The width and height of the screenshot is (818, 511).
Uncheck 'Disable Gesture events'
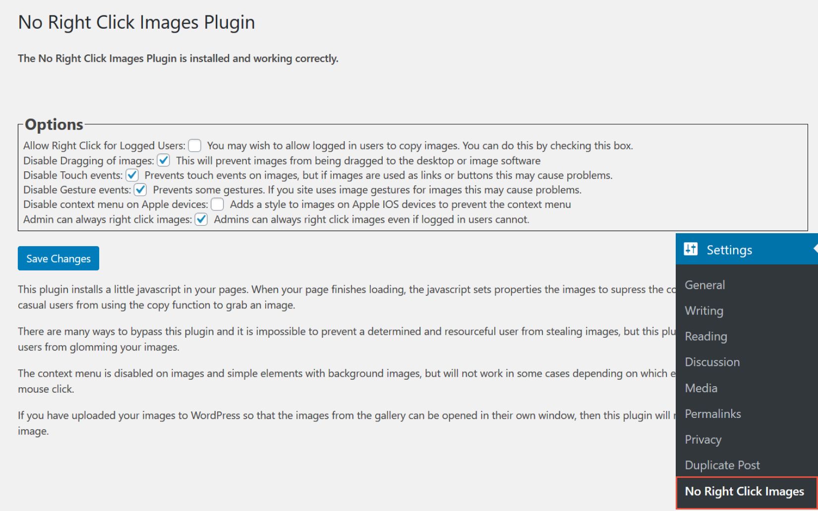coord(140,190)
